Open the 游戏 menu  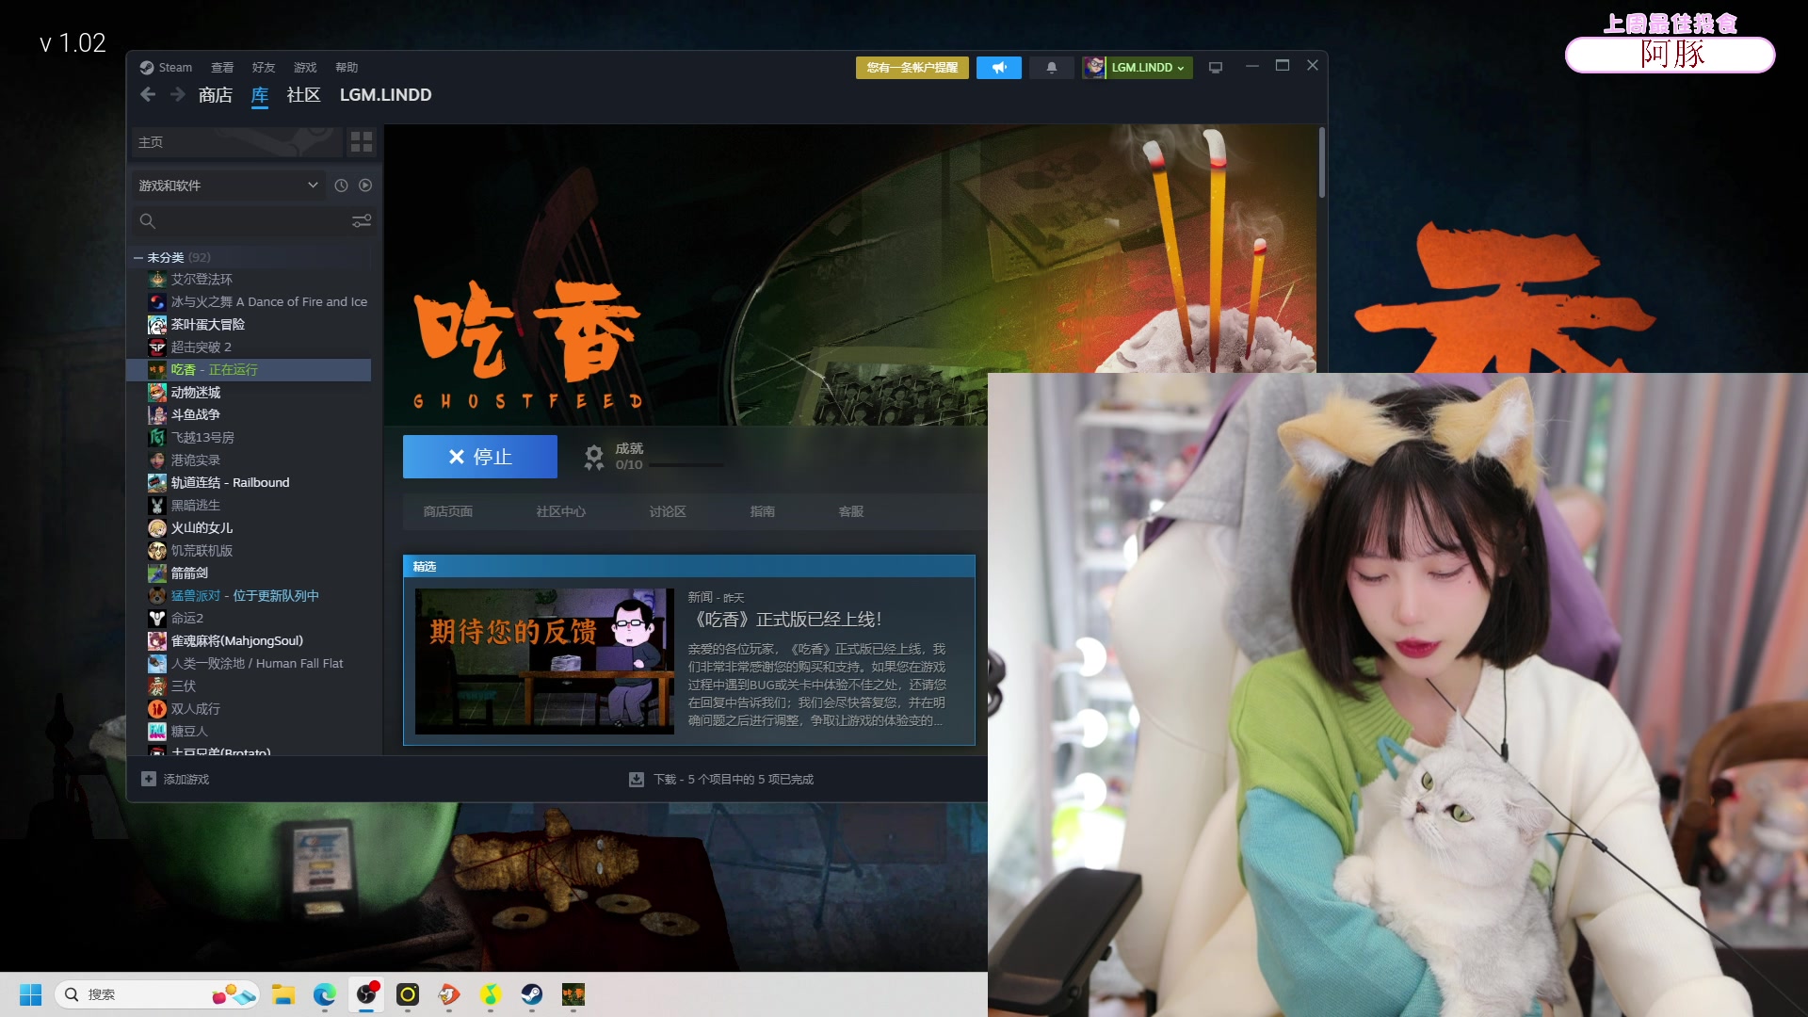click(305, 68)
